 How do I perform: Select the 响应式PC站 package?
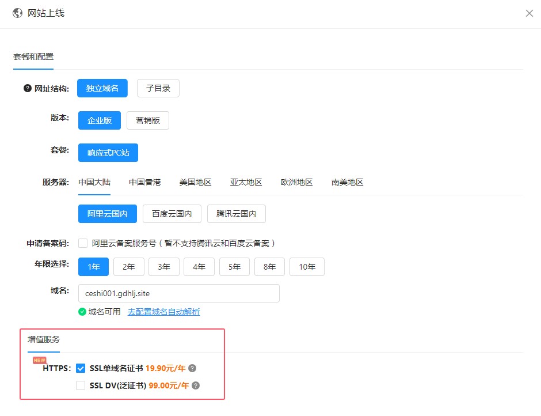108,153
